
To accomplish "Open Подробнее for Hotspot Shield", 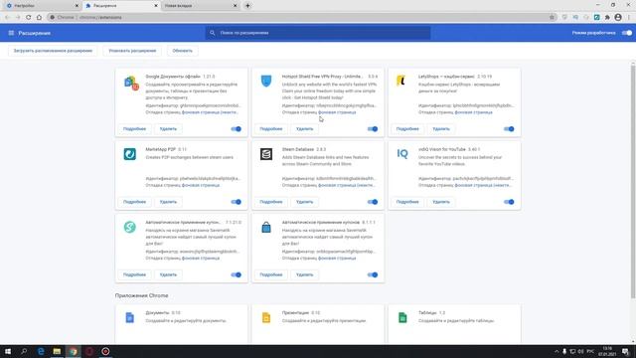I will [x=271, y=129].
